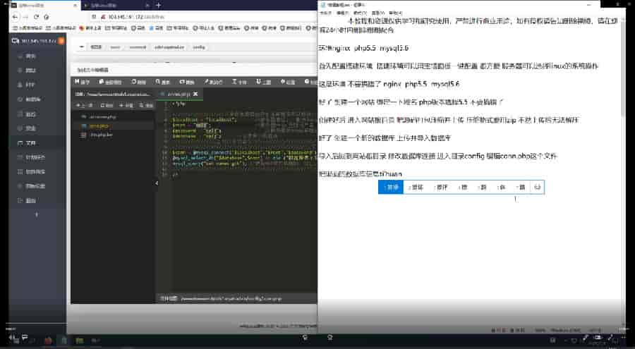The image size is (635, 349).
Task: Open a new browser tab
Action: (x=157, y=5)
